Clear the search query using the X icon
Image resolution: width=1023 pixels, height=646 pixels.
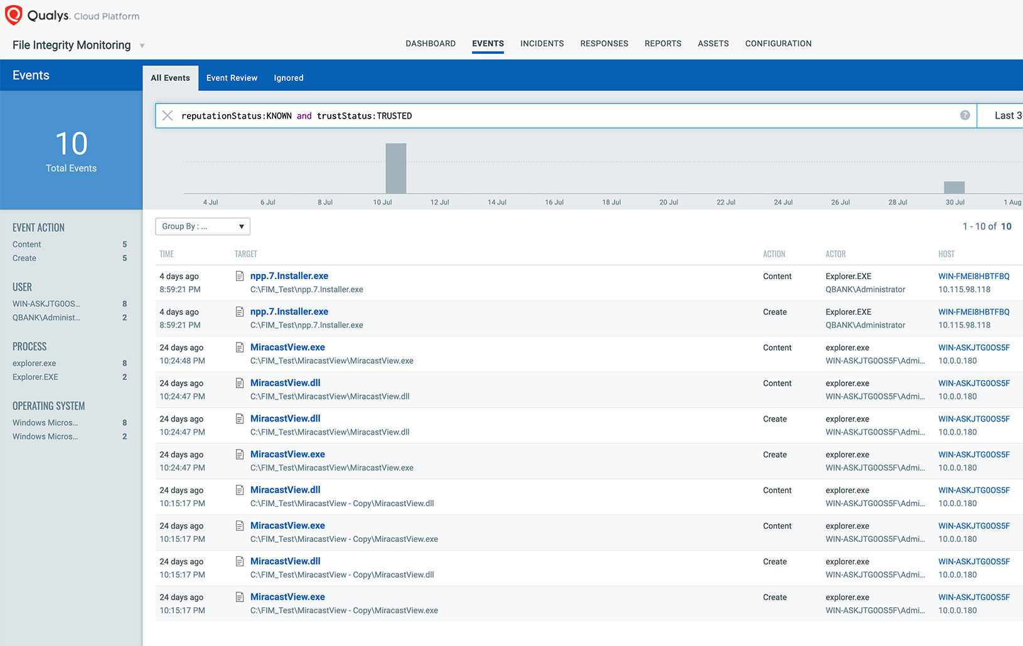point(167,115)
